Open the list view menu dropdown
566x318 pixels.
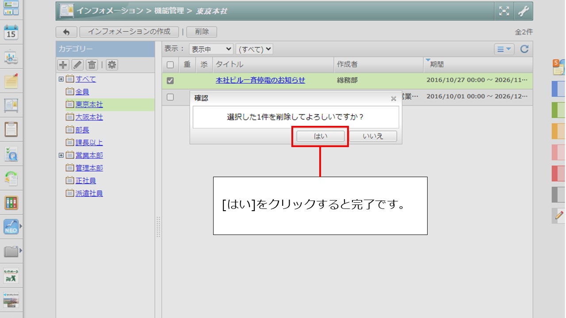point(504,49)
